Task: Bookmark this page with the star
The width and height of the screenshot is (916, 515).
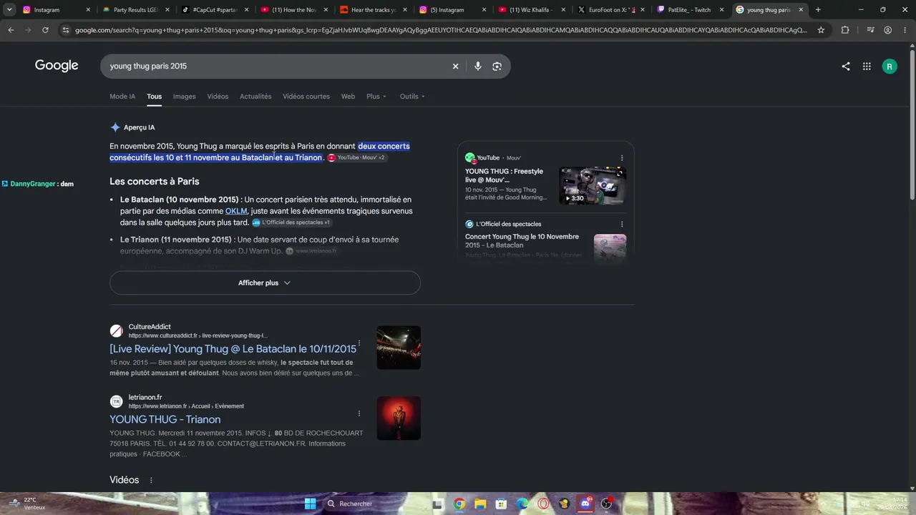Action: [x=821, y=30]
